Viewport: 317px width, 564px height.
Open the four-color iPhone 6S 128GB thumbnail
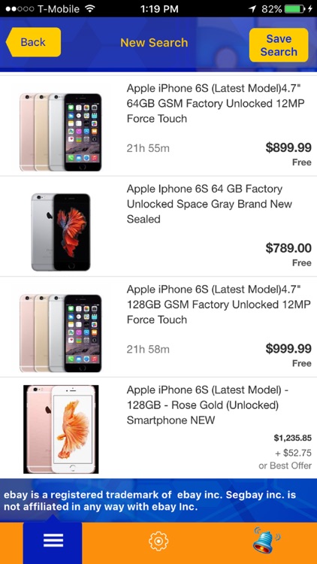tap(61, 333)
